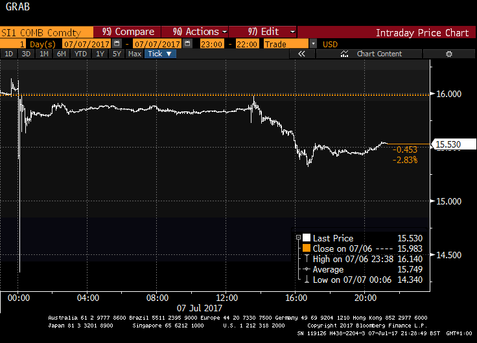Click the 16.000 y-axis label
477x343 pixels.
coord(448,94)
